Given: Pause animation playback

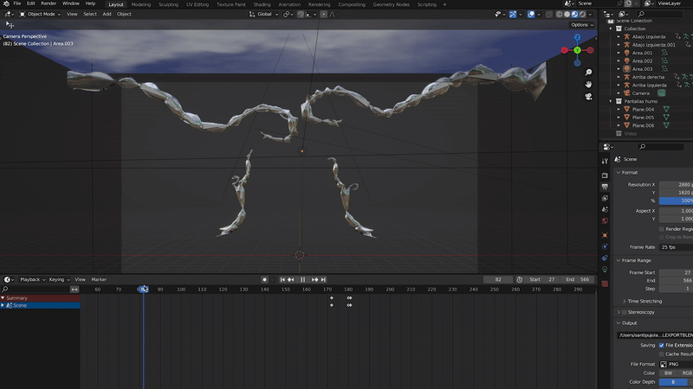Looking at the screenshot, I should [302, 279].
